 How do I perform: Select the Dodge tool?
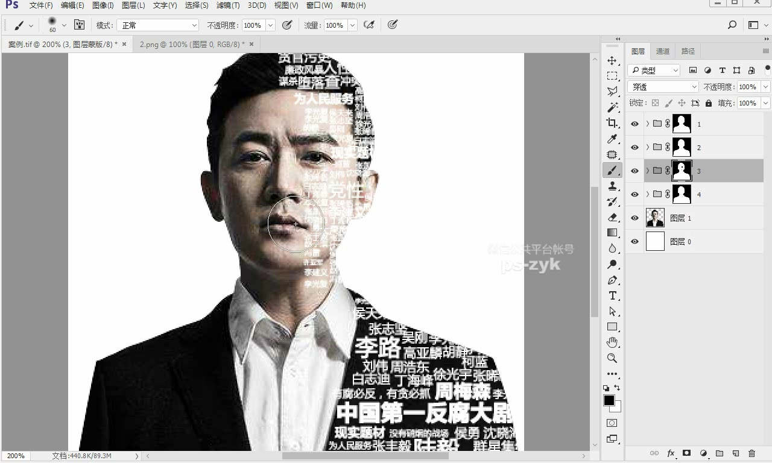click(612, 264)
